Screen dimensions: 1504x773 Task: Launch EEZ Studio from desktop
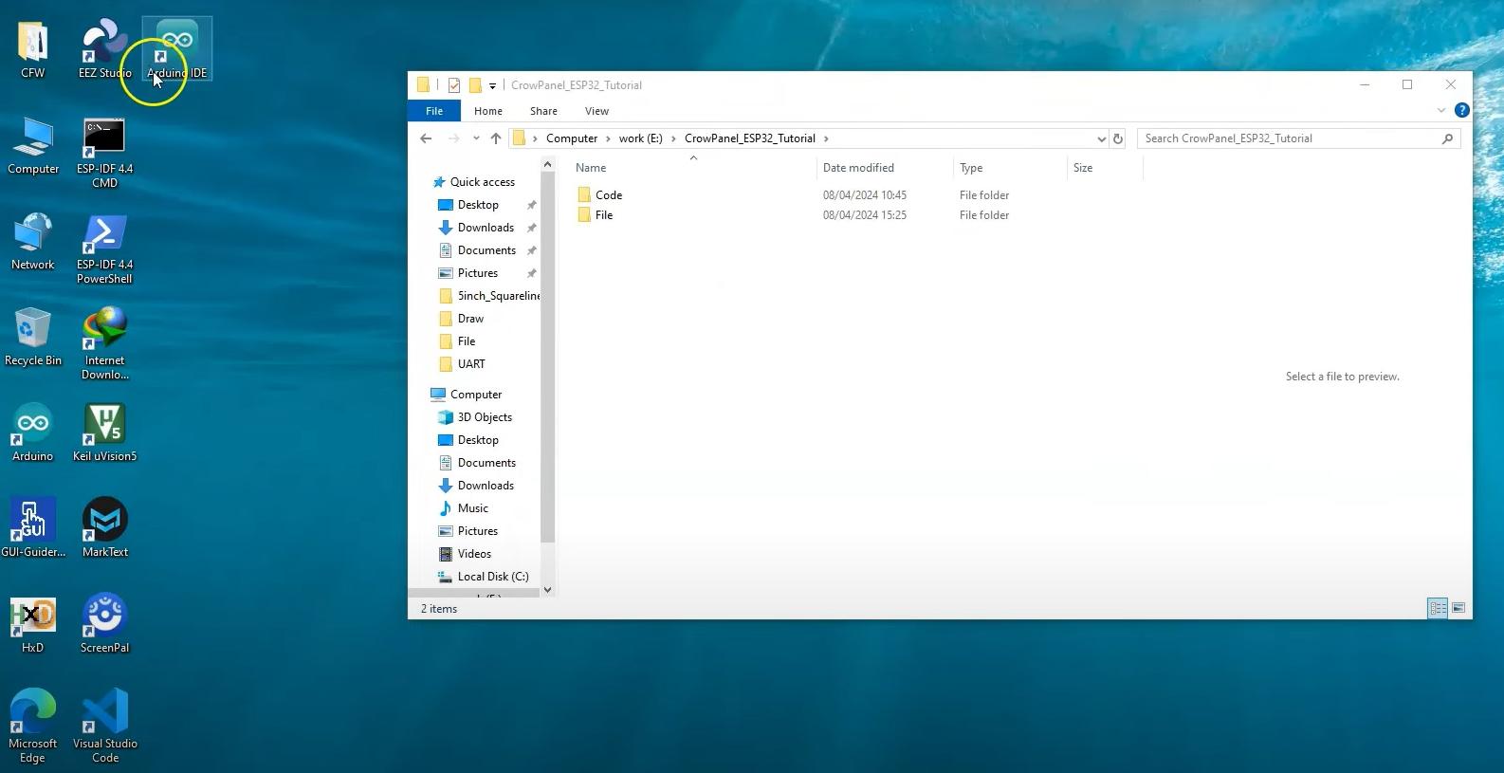click(104, 49)
